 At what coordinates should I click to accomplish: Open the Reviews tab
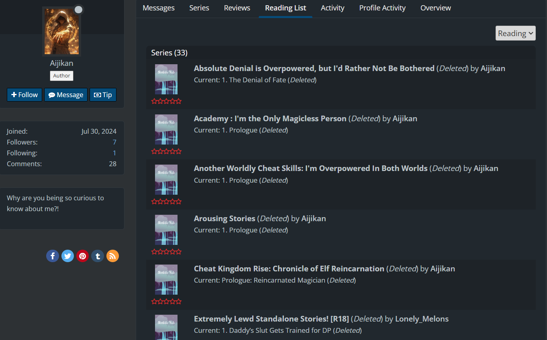point(237,8)
